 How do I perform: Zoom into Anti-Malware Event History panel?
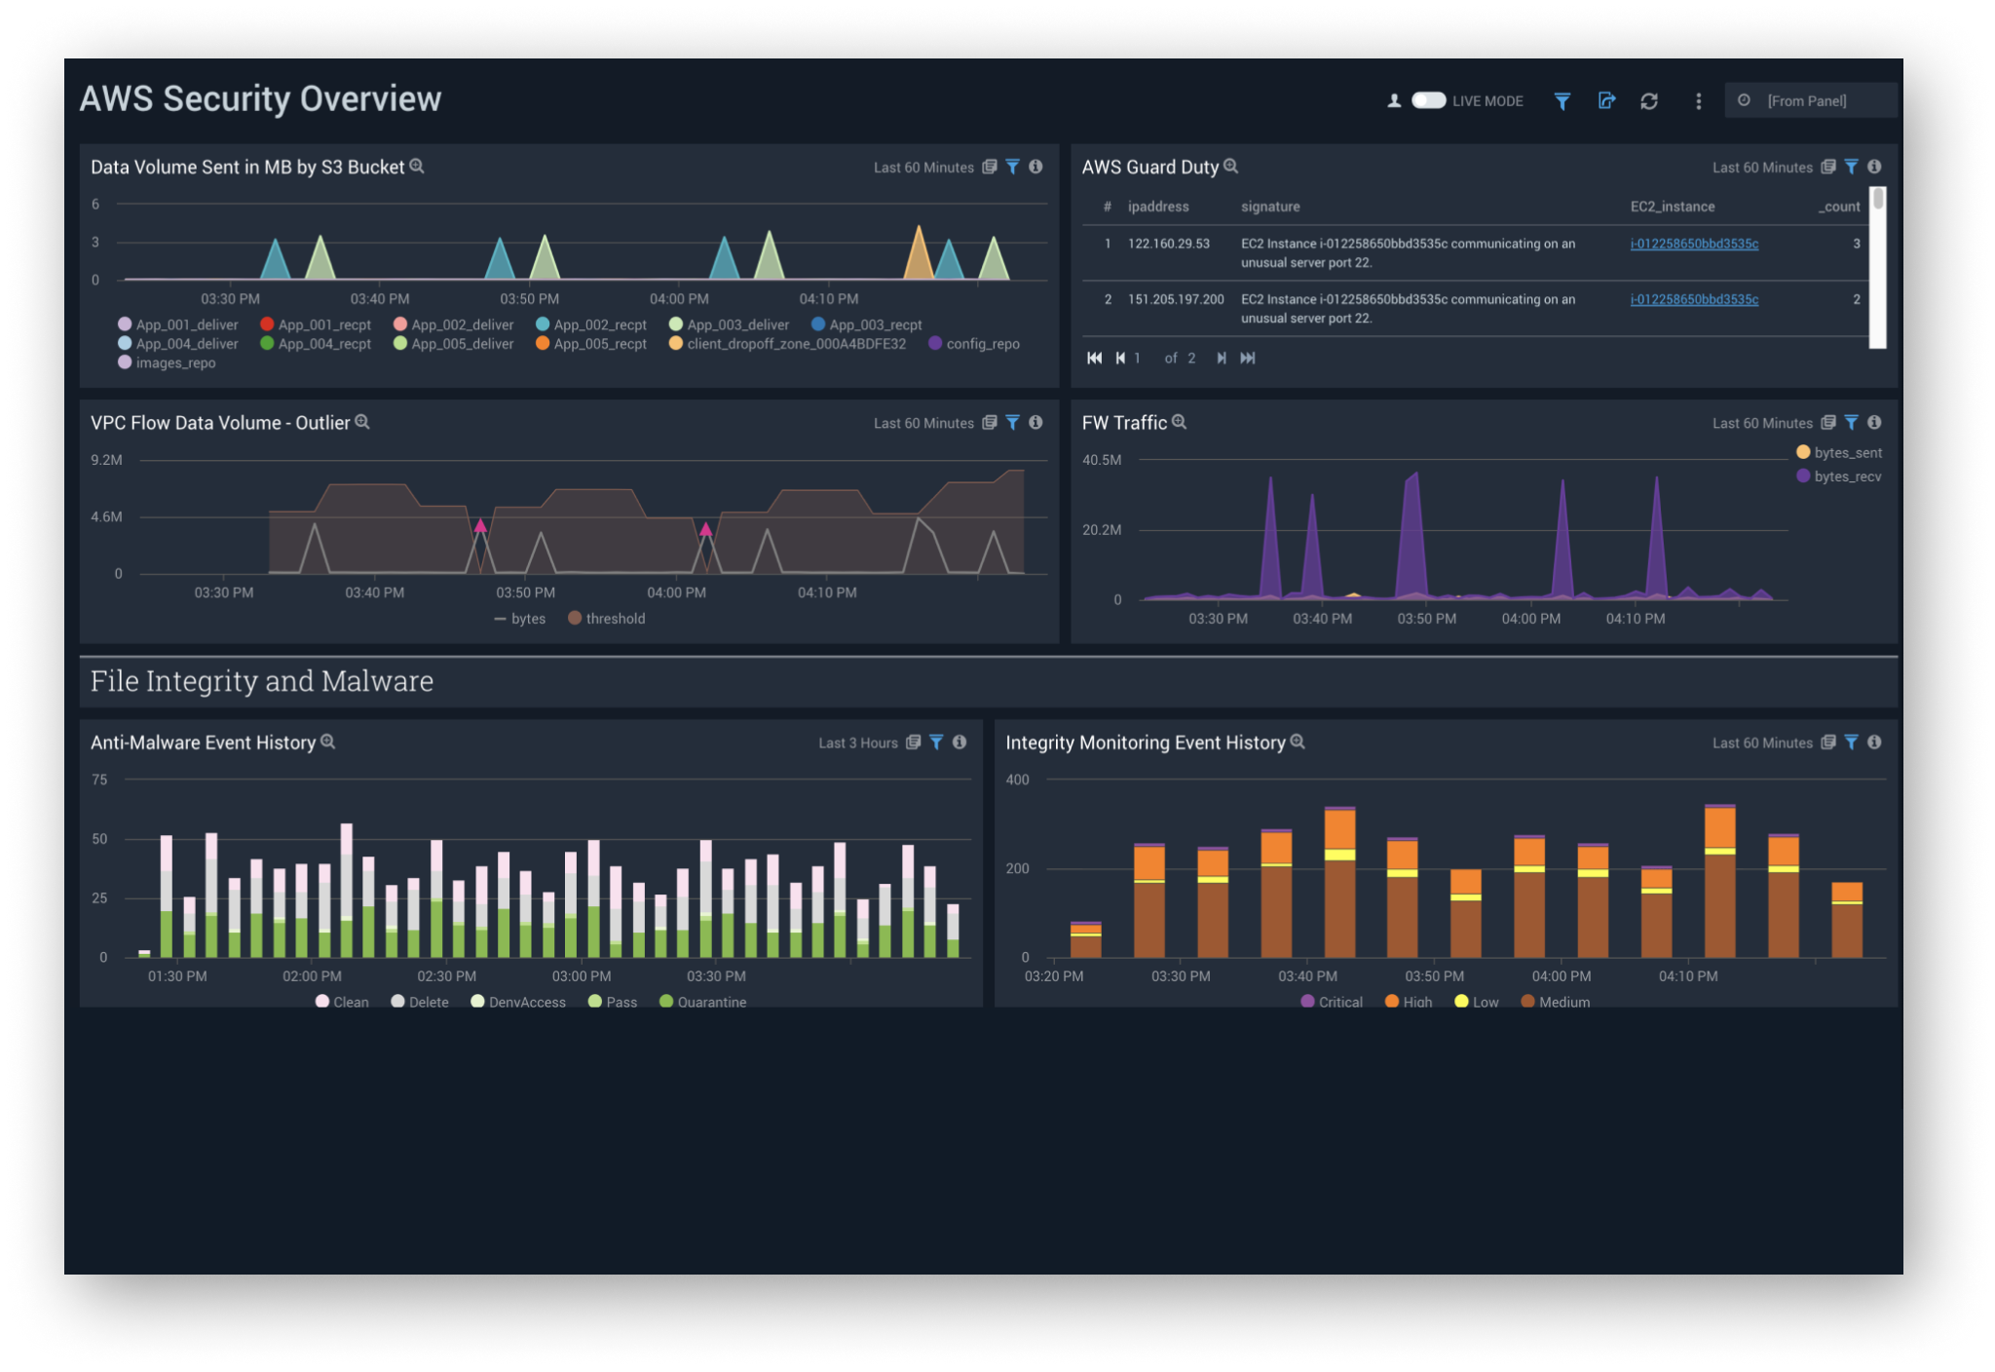pyautogui.click(x=328, y=742)
